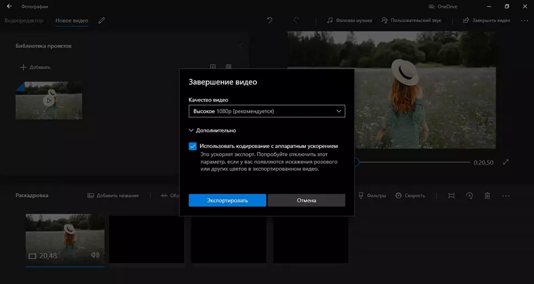Viewport: 534px width, 284px height.
Task: Open Фоновая музыка background music
Action: pyautogui.click(x=350, y=20)
